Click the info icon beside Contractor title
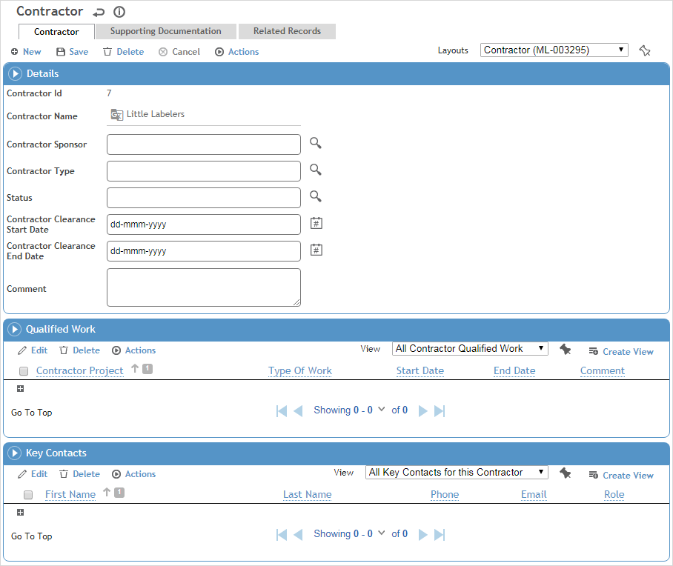The width and height of the screenshot is (673, 566). click(119, 12)
